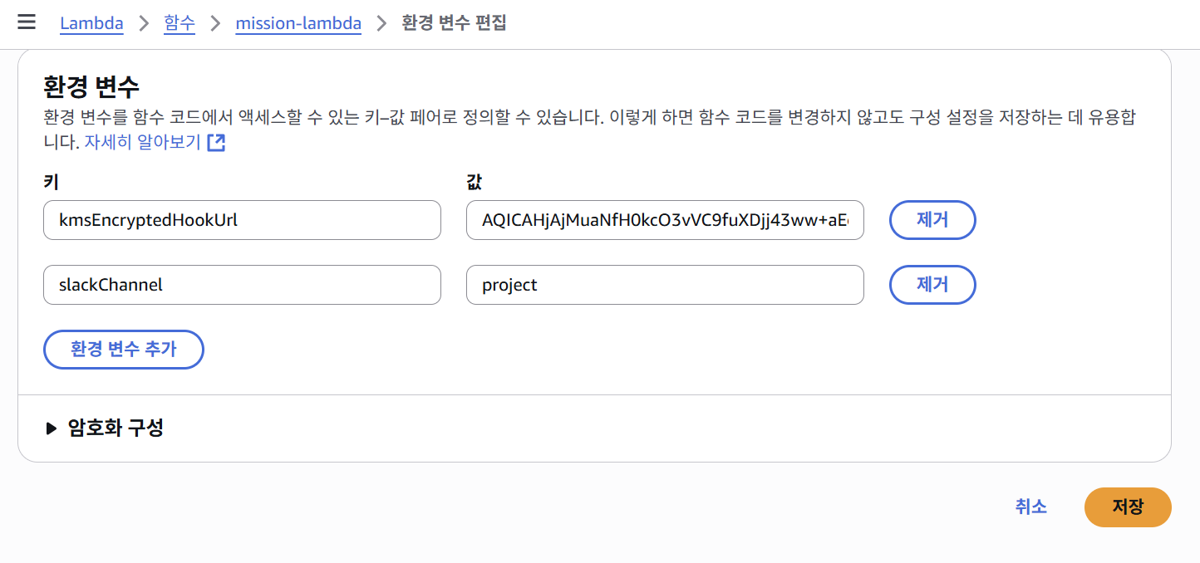Open the hamburger navigation menu
The width and height of the screenshot is (1200, 563).
click(27, 22)
